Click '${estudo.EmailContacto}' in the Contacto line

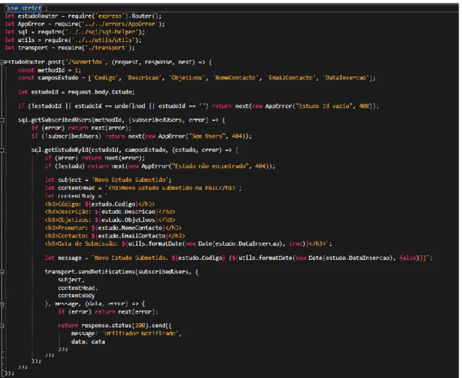130,236
